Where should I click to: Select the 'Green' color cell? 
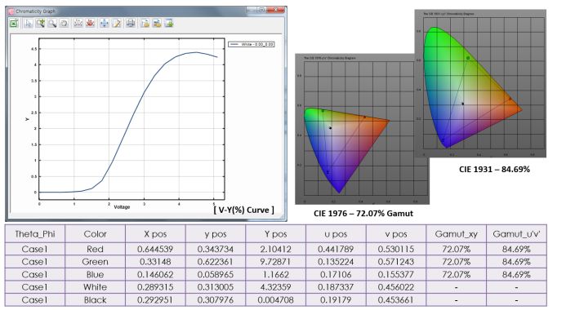click(x=96, y=262)
